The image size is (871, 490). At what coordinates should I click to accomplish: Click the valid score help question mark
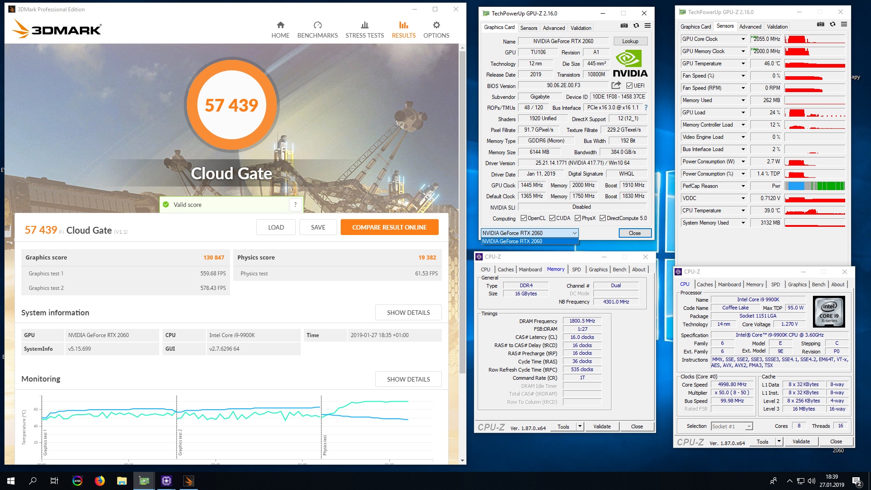tap(295, 205)
